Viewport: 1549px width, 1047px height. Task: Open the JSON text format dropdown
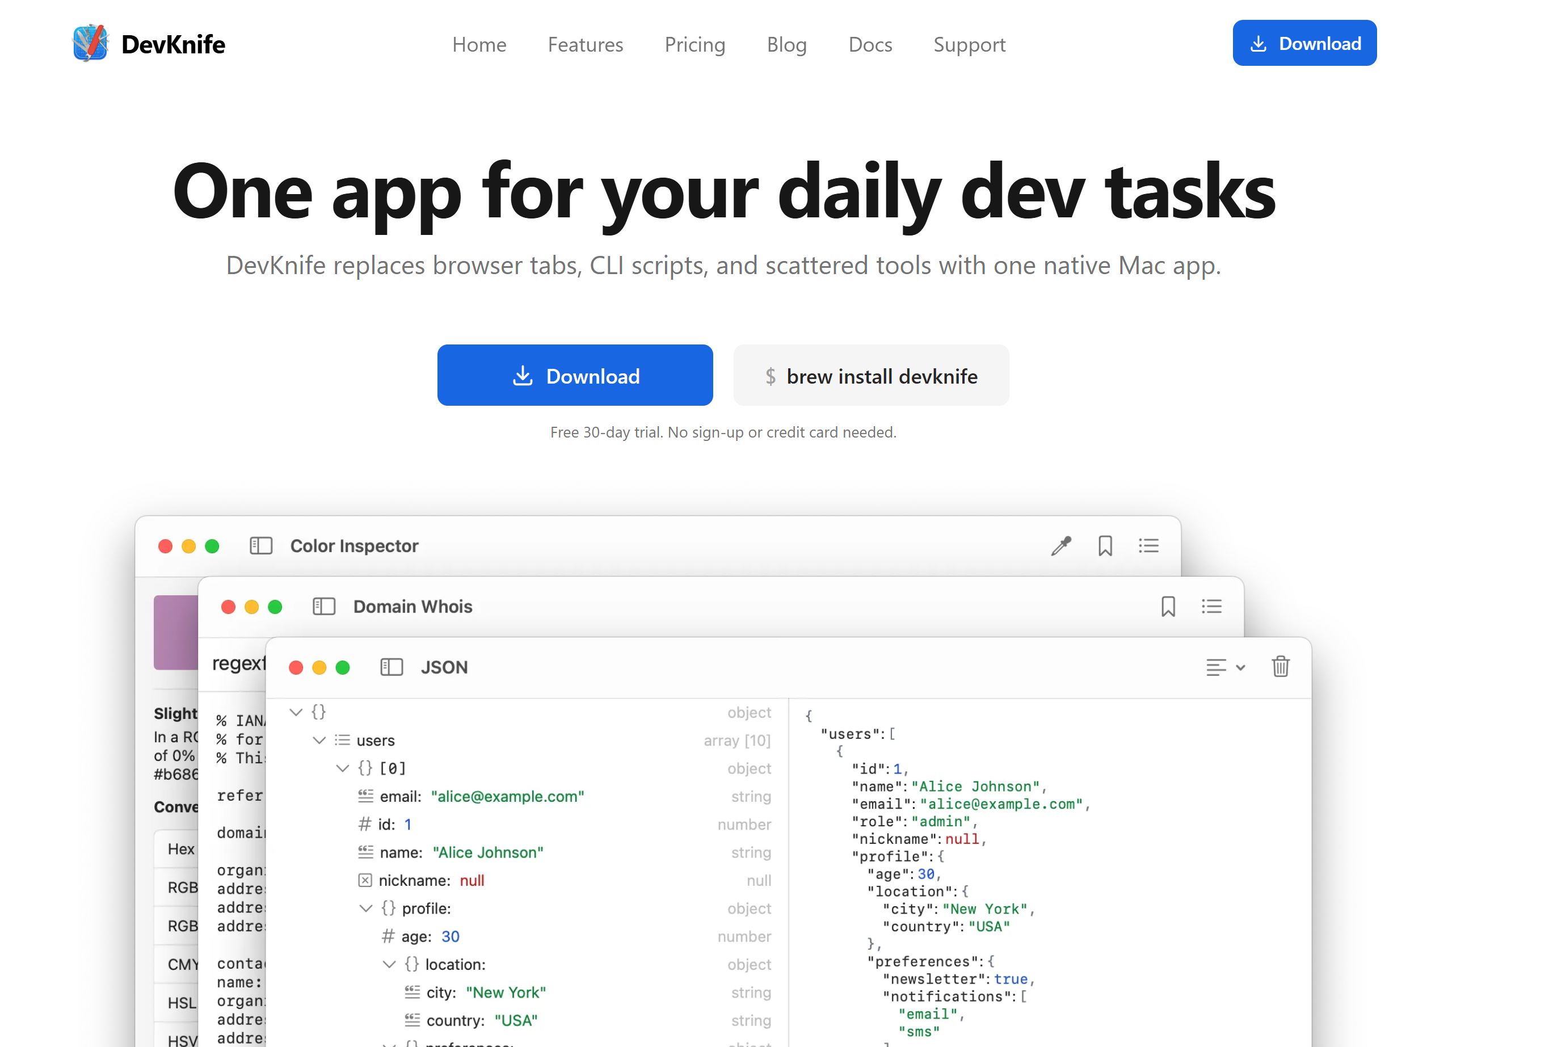(1225, 667)
